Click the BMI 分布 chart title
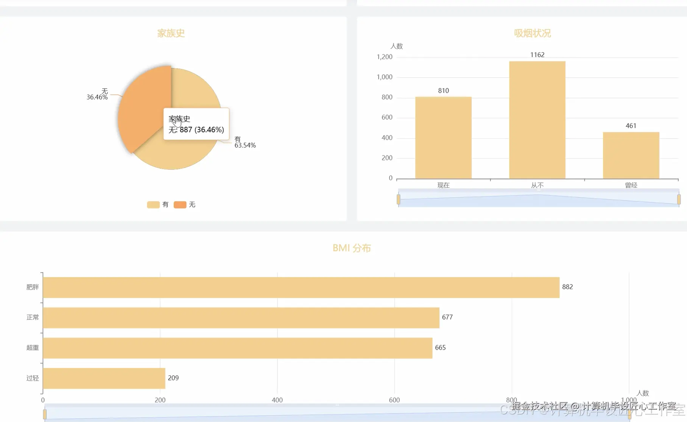This screenshot has width=687, height=422. 352,248
